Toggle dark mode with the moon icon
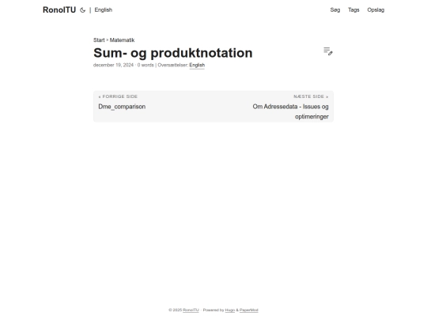The height and width of the screenshot is (320, 427). tap(82, 10)
